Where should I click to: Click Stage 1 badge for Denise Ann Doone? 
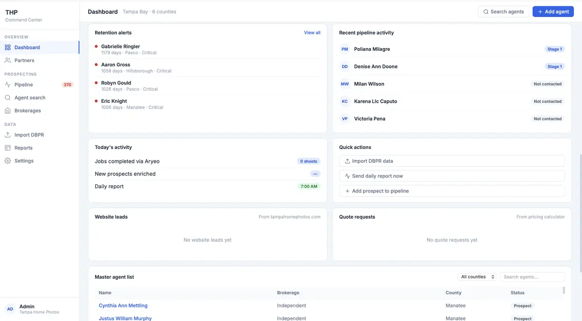[x=554, y=66]
